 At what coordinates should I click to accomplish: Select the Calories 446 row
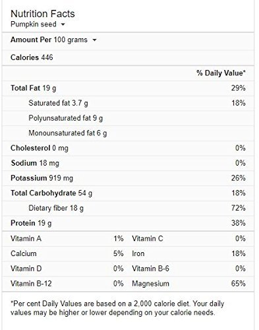128,57
